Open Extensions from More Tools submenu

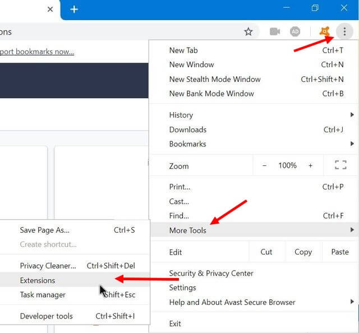pyautogui.click(x=75, y=280)
